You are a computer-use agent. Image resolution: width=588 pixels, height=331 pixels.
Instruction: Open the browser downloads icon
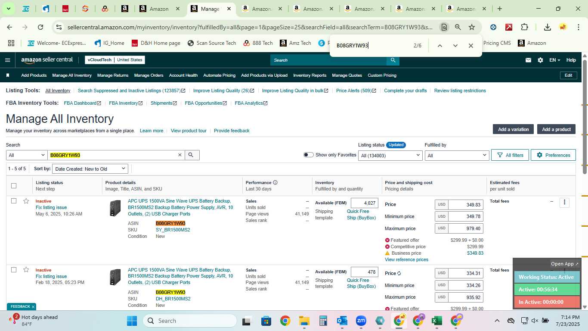(547, 27)
